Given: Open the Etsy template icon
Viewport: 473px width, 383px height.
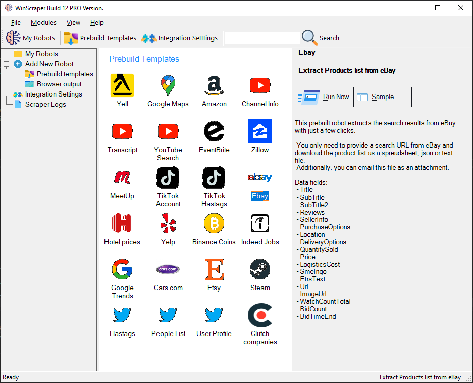Looking at the screenshot, I should pos(214,269).
